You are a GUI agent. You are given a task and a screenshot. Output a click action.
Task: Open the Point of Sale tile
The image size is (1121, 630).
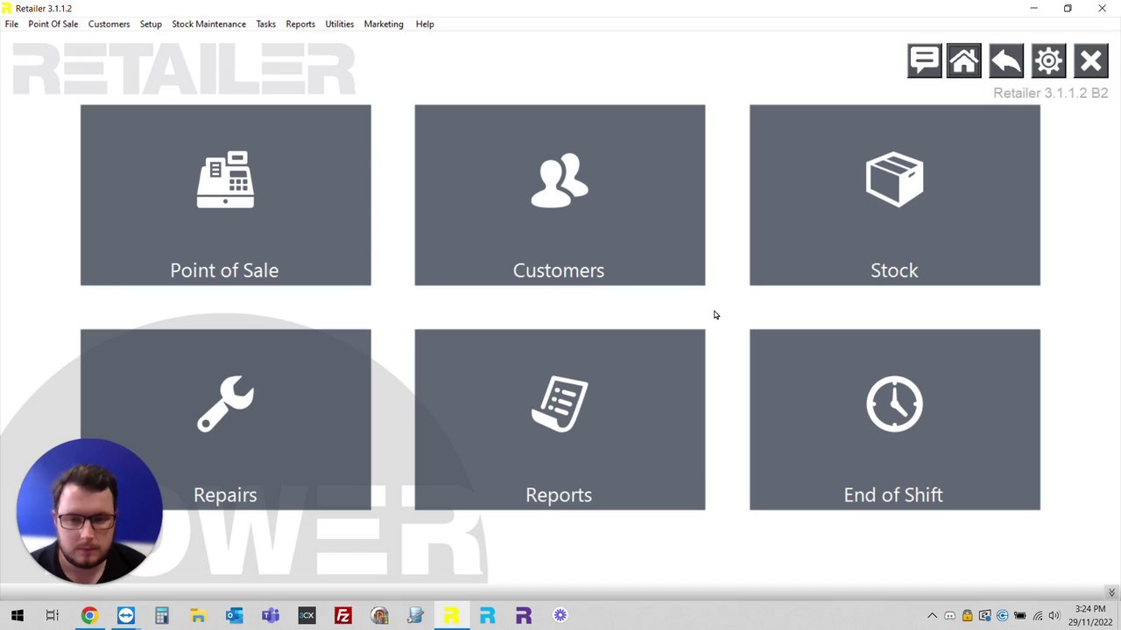click(225, 195)
